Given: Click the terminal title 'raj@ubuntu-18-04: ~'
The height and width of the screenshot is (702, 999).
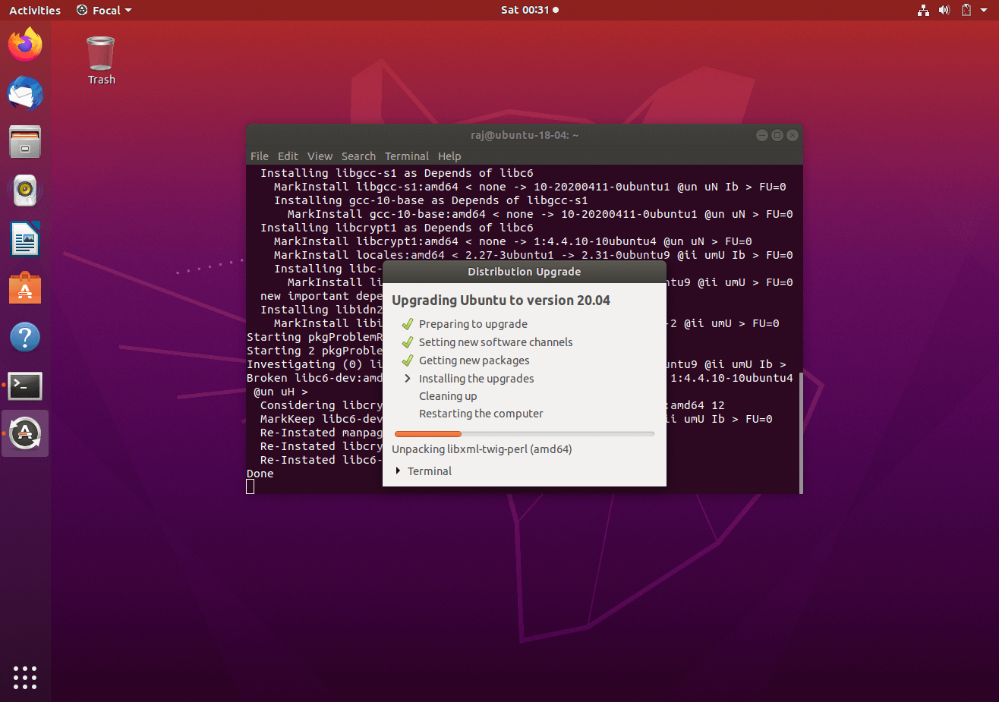Looking at the screenshot, I should tap(525, 135).
